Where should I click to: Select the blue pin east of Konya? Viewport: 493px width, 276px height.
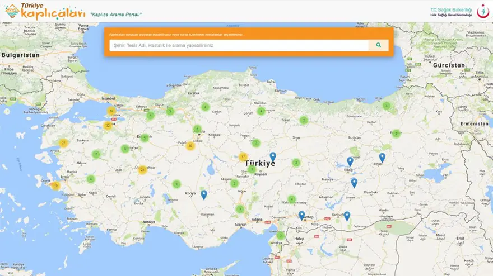click(204, 194)
